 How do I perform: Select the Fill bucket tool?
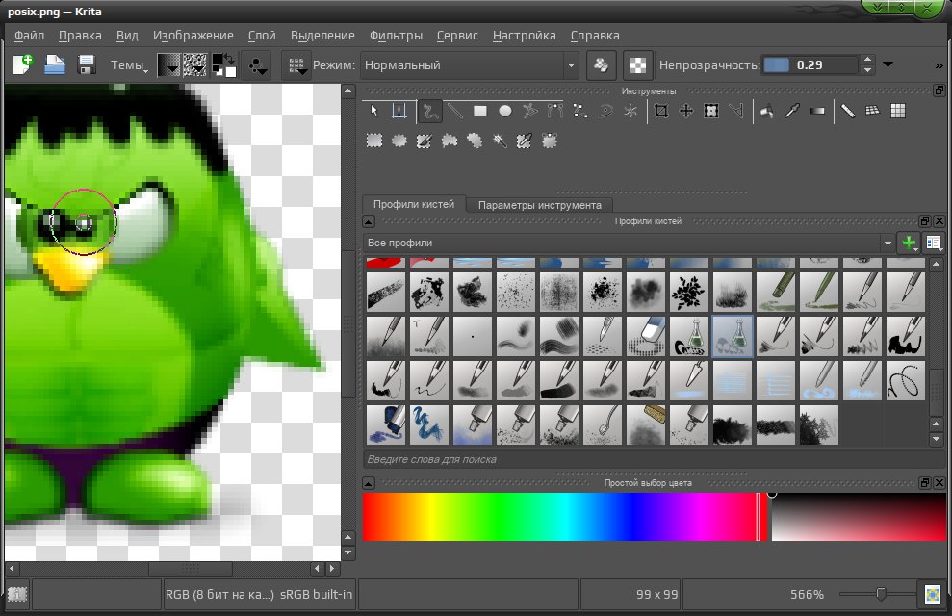click(767, 111)
